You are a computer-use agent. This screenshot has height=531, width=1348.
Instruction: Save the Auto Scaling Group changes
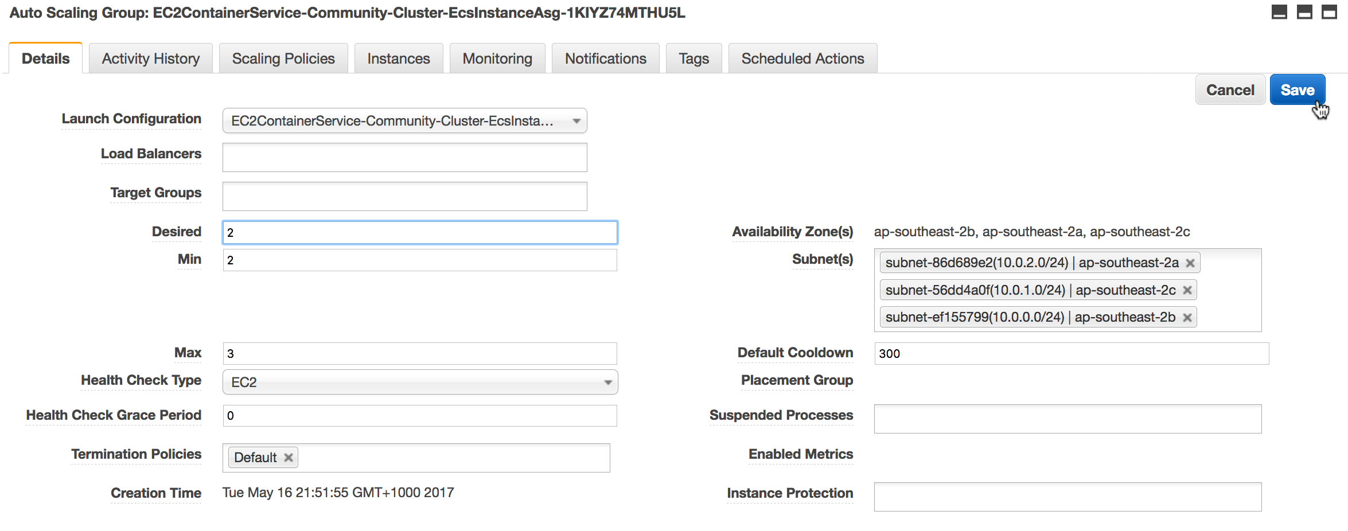click(1297, 90)
